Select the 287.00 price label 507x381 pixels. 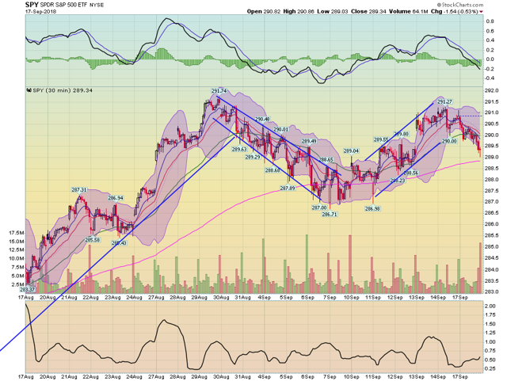[319, 208]
